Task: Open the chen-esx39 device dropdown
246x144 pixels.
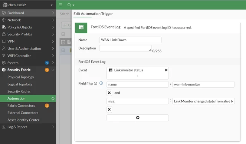Action: 52,5
